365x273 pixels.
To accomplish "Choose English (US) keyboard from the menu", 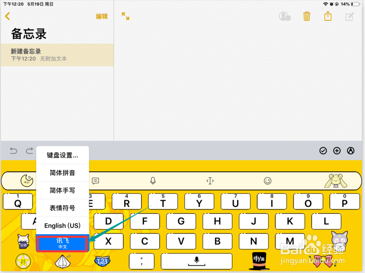I will [x=62, y=225].
